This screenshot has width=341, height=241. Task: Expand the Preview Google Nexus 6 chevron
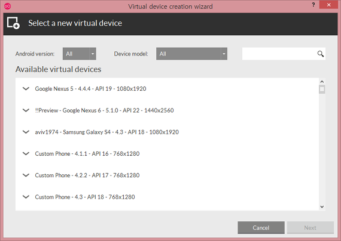(26, 110)
